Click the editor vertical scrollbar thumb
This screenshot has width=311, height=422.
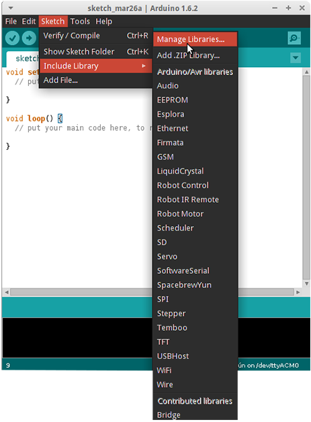(x=306, y=178)
